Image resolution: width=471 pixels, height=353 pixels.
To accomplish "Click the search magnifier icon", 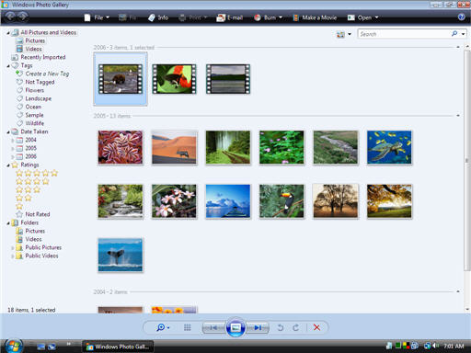I will (x=454, y=34).
